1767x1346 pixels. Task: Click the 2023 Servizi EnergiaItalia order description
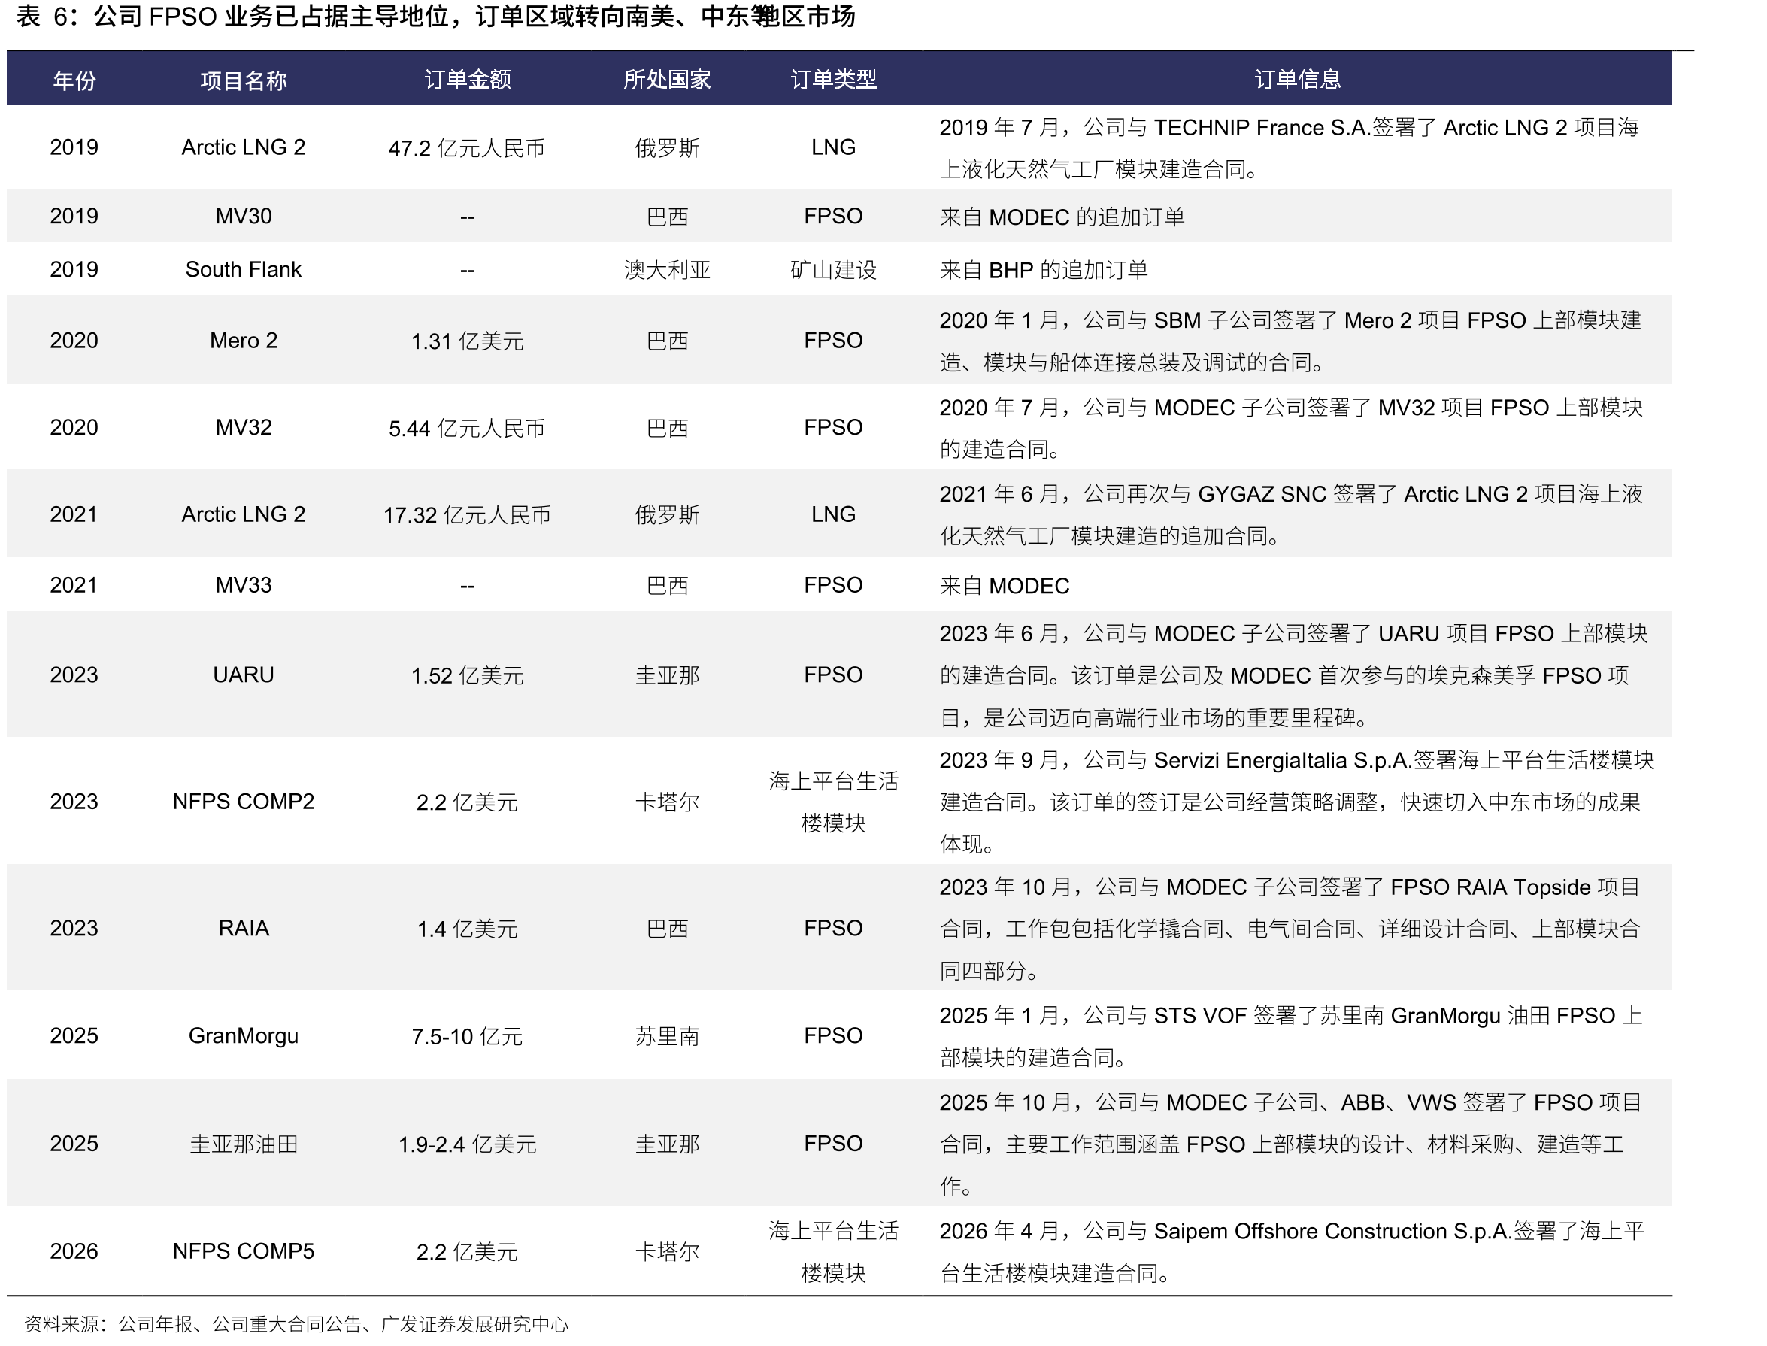click(x=1297, y=802)
